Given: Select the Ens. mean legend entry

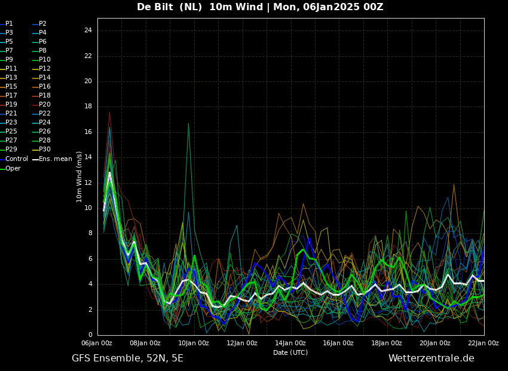Looking at the screenshot, I should (53, 159).
